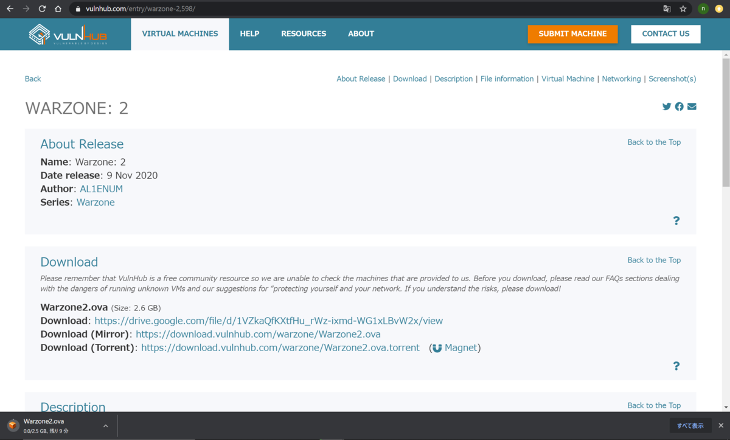Jump to the About Release anchor link
Viewport: 730px width, 440px height.
pos(361,79)
